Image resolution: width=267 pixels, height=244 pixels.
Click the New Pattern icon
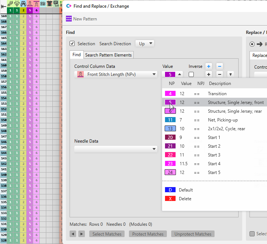tap(69, 19)
